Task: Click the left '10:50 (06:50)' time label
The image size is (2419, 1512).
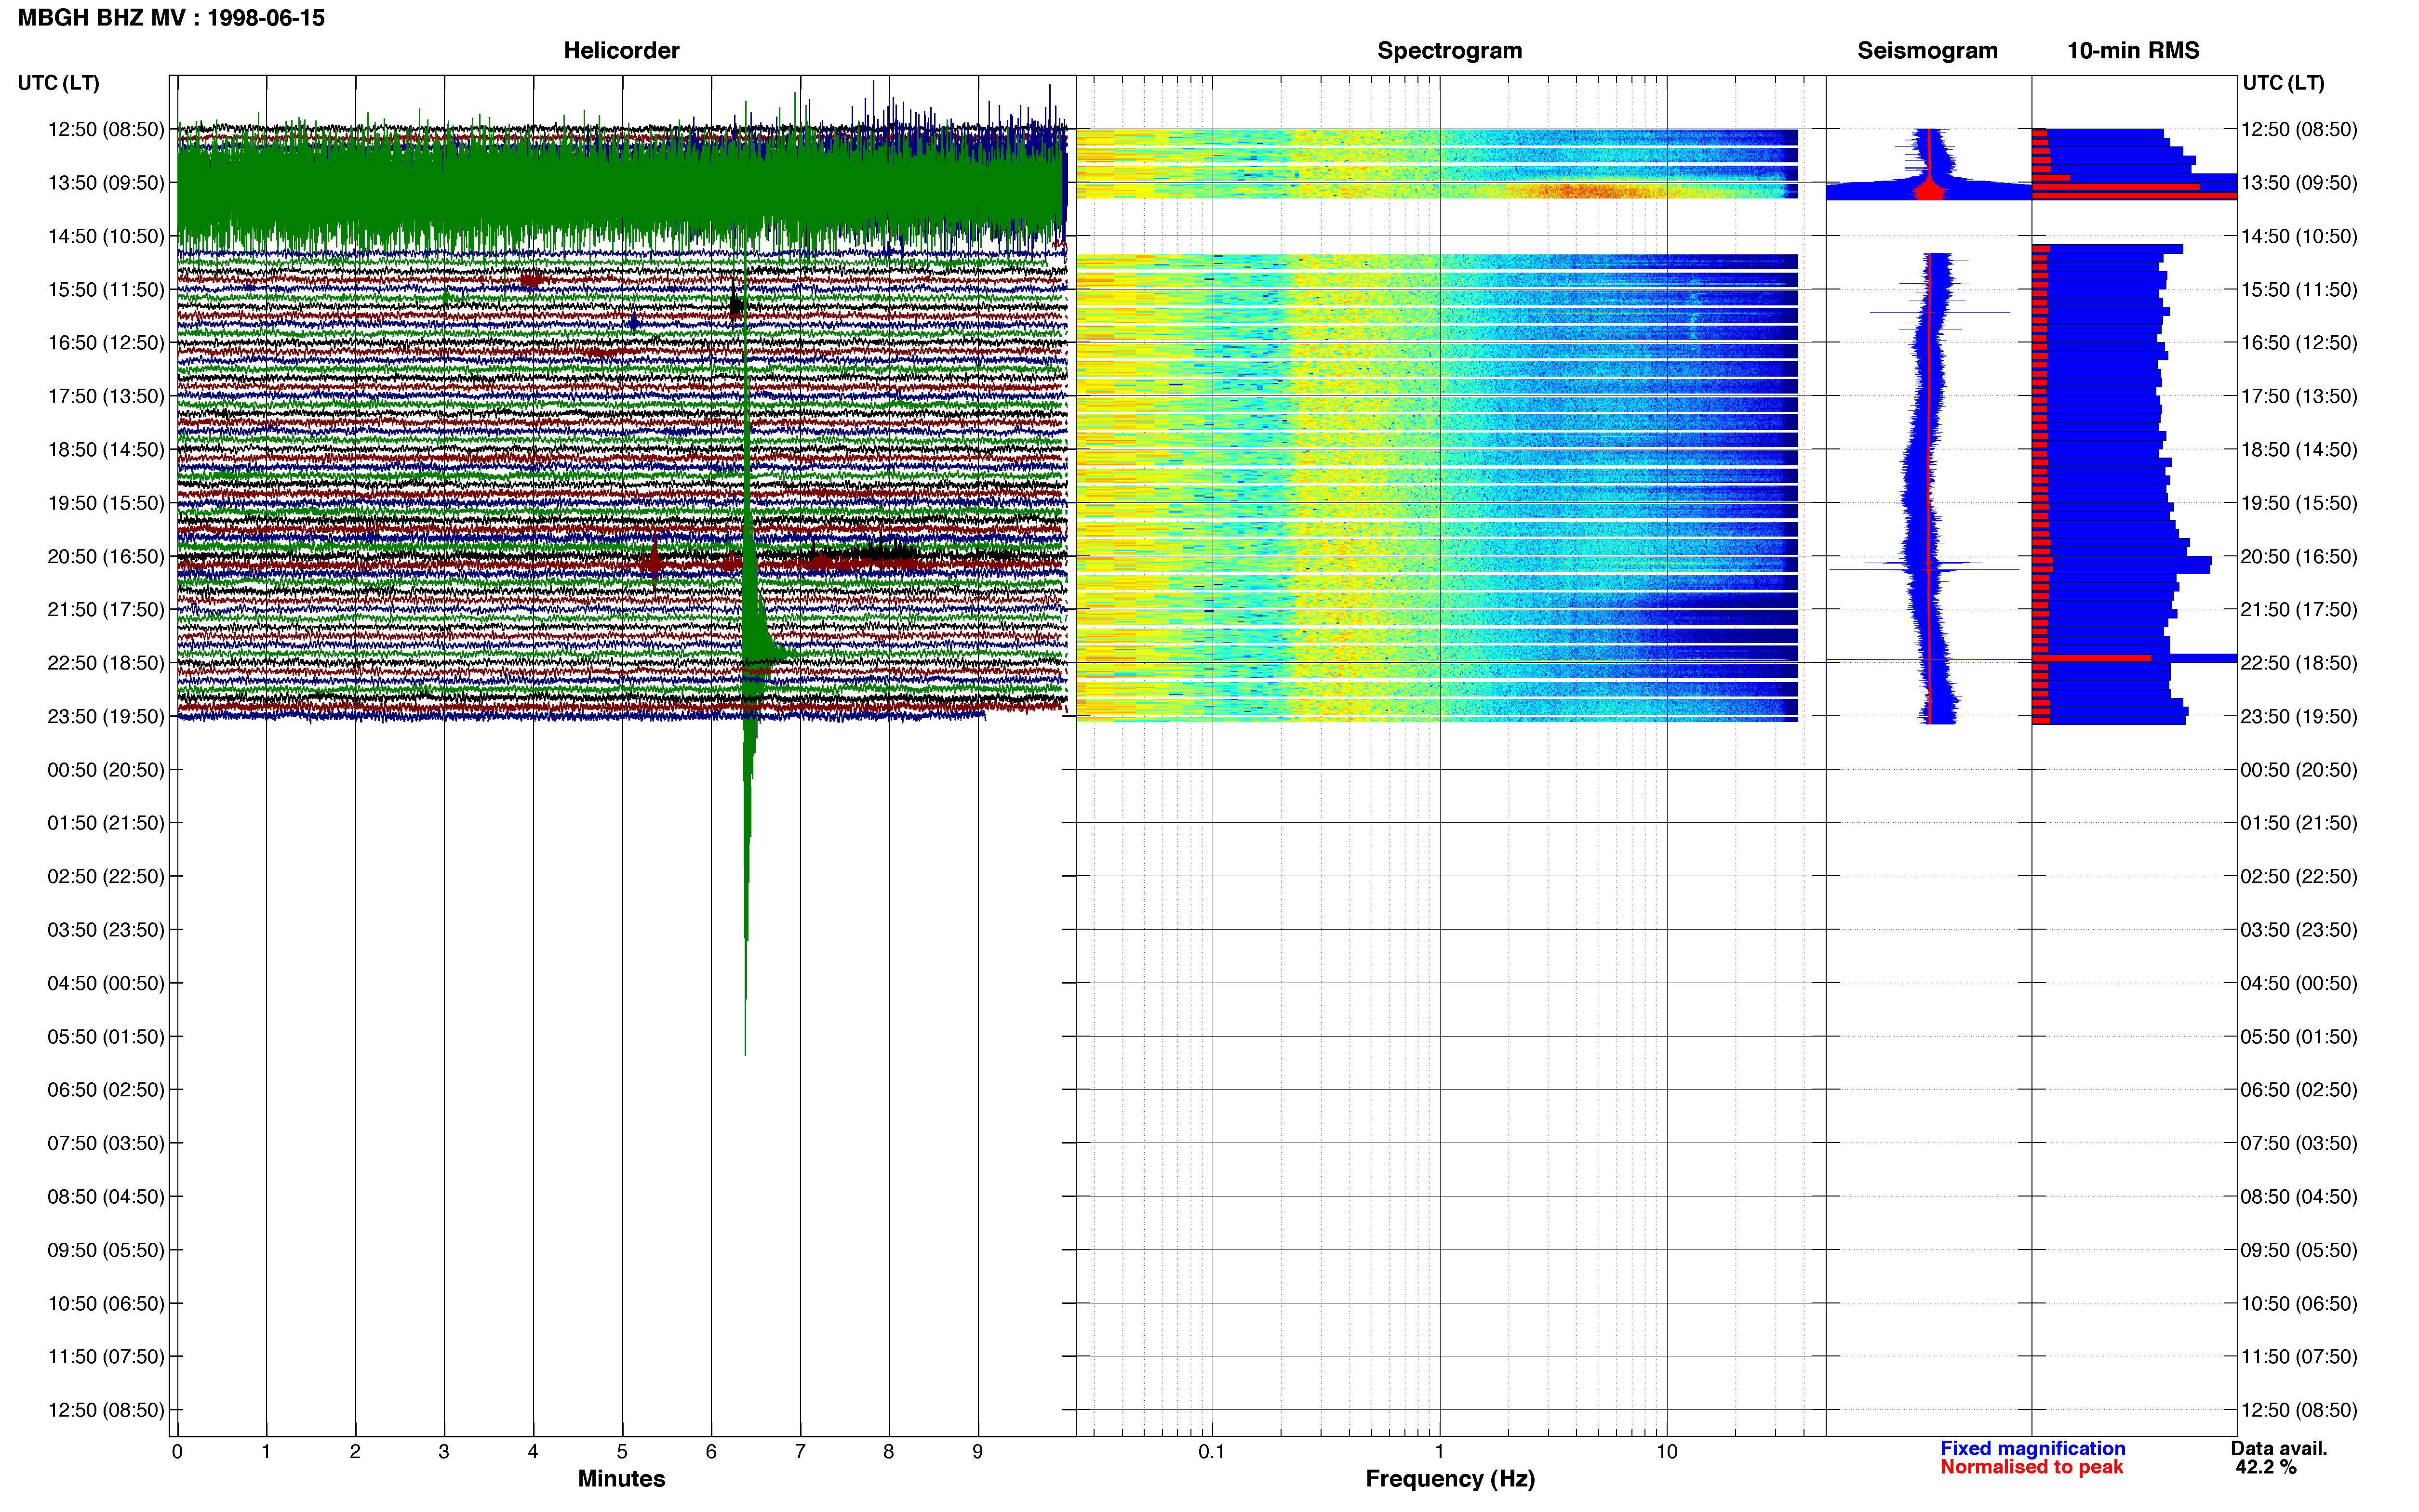Action: (106, 1303)
